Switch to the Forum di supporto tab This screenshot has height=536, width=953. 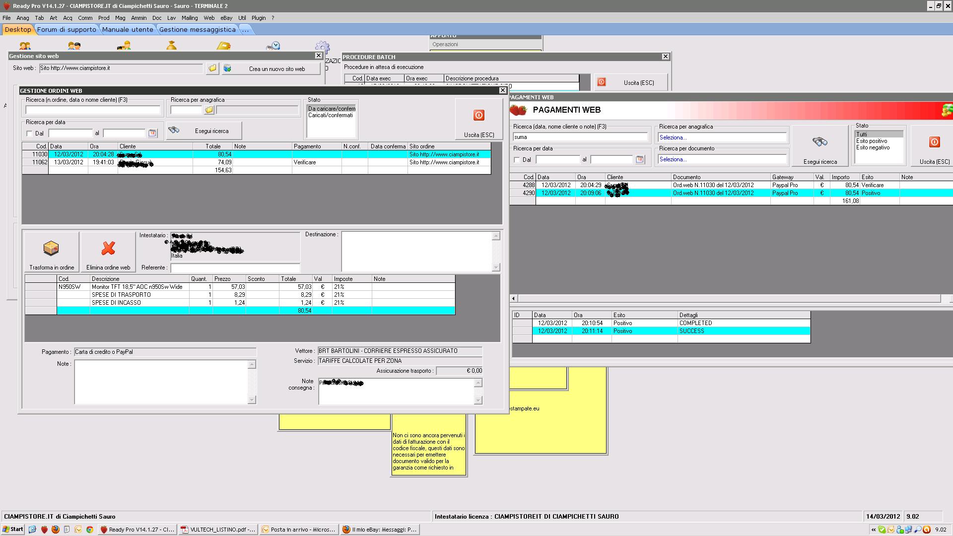pyautogui.click(x=67, y=30)
